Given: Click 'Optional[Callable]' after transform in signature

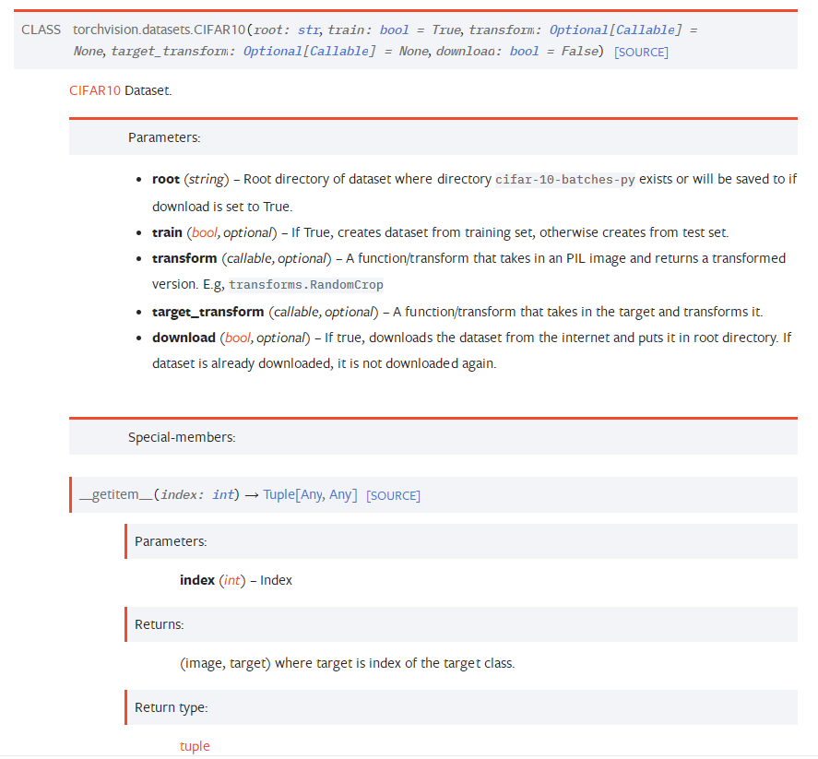Looking at the screenshot, I should pos(615,30).
